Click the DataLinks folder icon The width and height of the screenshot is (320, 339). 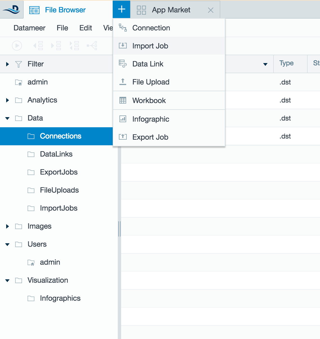pos(31,154)
